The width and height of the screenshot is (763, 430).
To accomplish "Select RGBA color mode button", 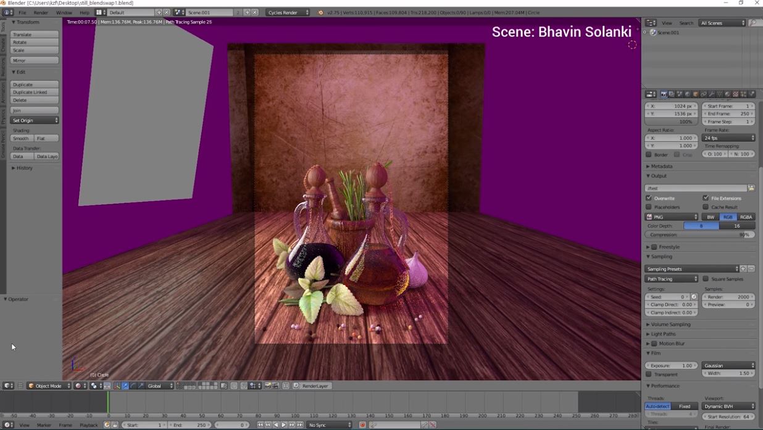I will click(x=746, y=217).
